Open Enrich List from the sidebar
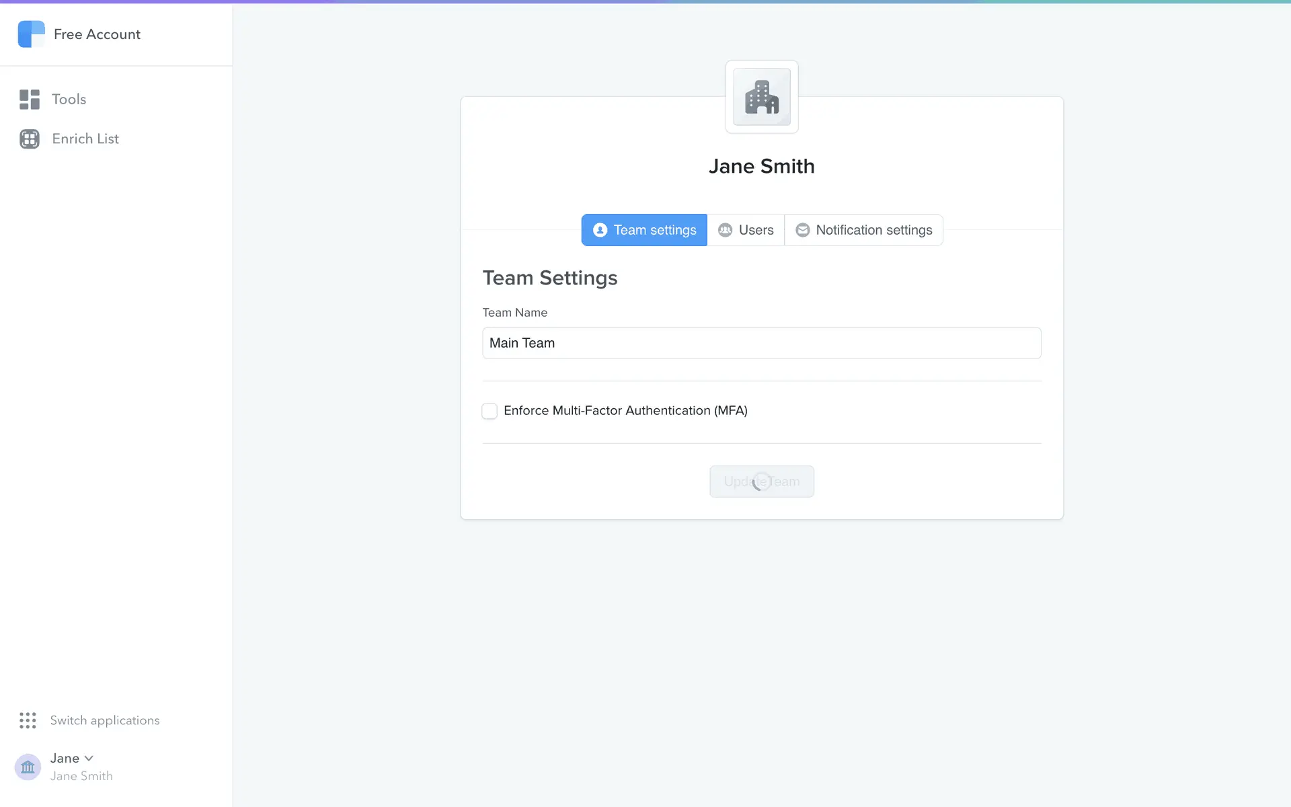 tap(85, 139)
